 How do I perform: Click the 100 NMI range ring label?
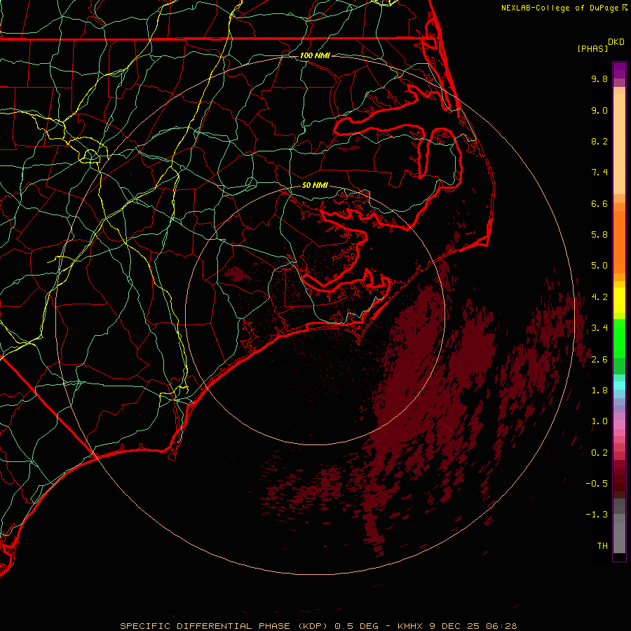tap(315, 55)
